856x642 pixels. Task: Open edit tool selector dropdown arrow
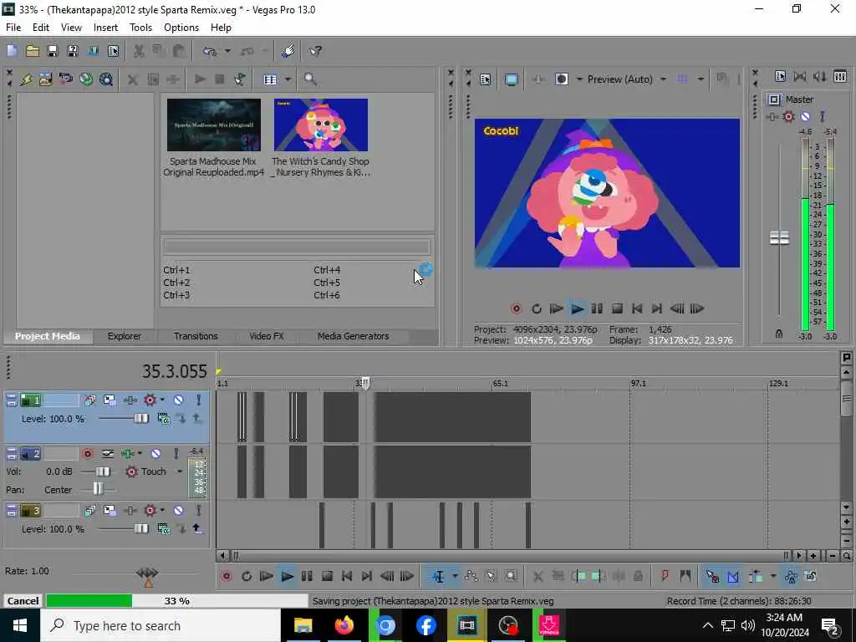pos(455,576)
